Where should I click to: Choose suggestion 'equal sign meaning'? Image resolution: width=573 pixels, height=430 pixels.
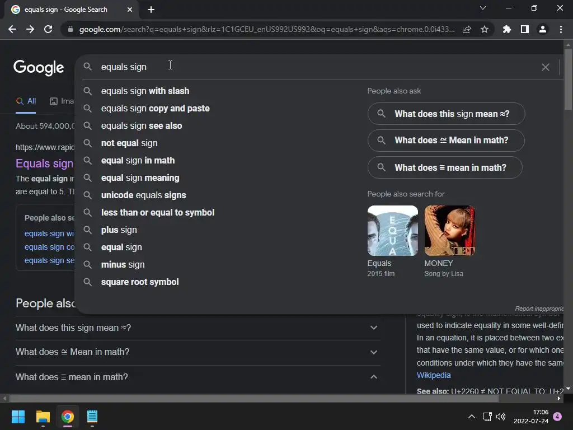point(140,178)
